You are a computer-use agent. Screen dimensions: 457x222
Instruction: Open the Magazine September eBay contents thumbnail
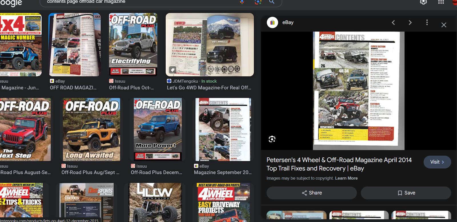(x=223, y=129)
